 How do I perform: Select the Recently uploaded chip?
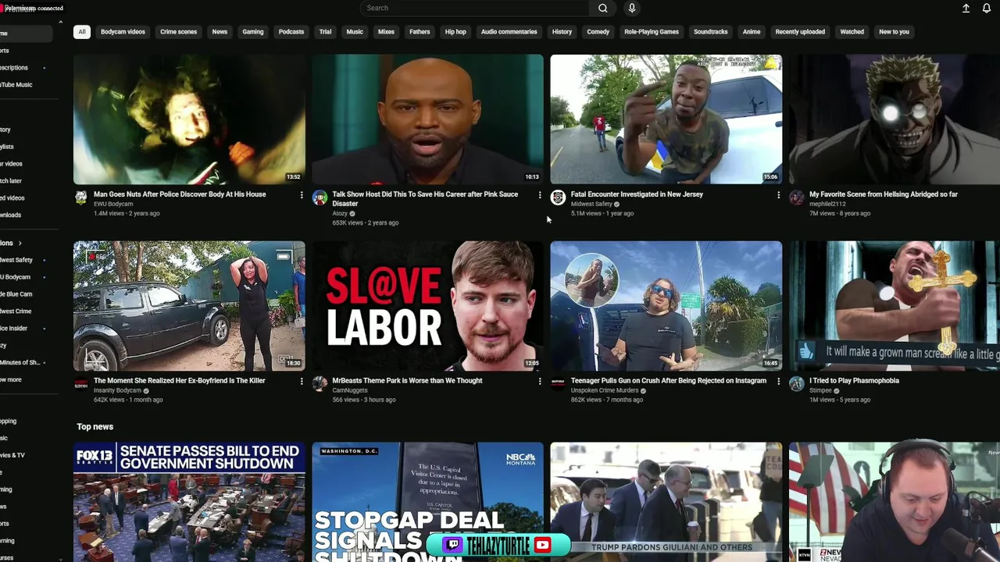800,32
